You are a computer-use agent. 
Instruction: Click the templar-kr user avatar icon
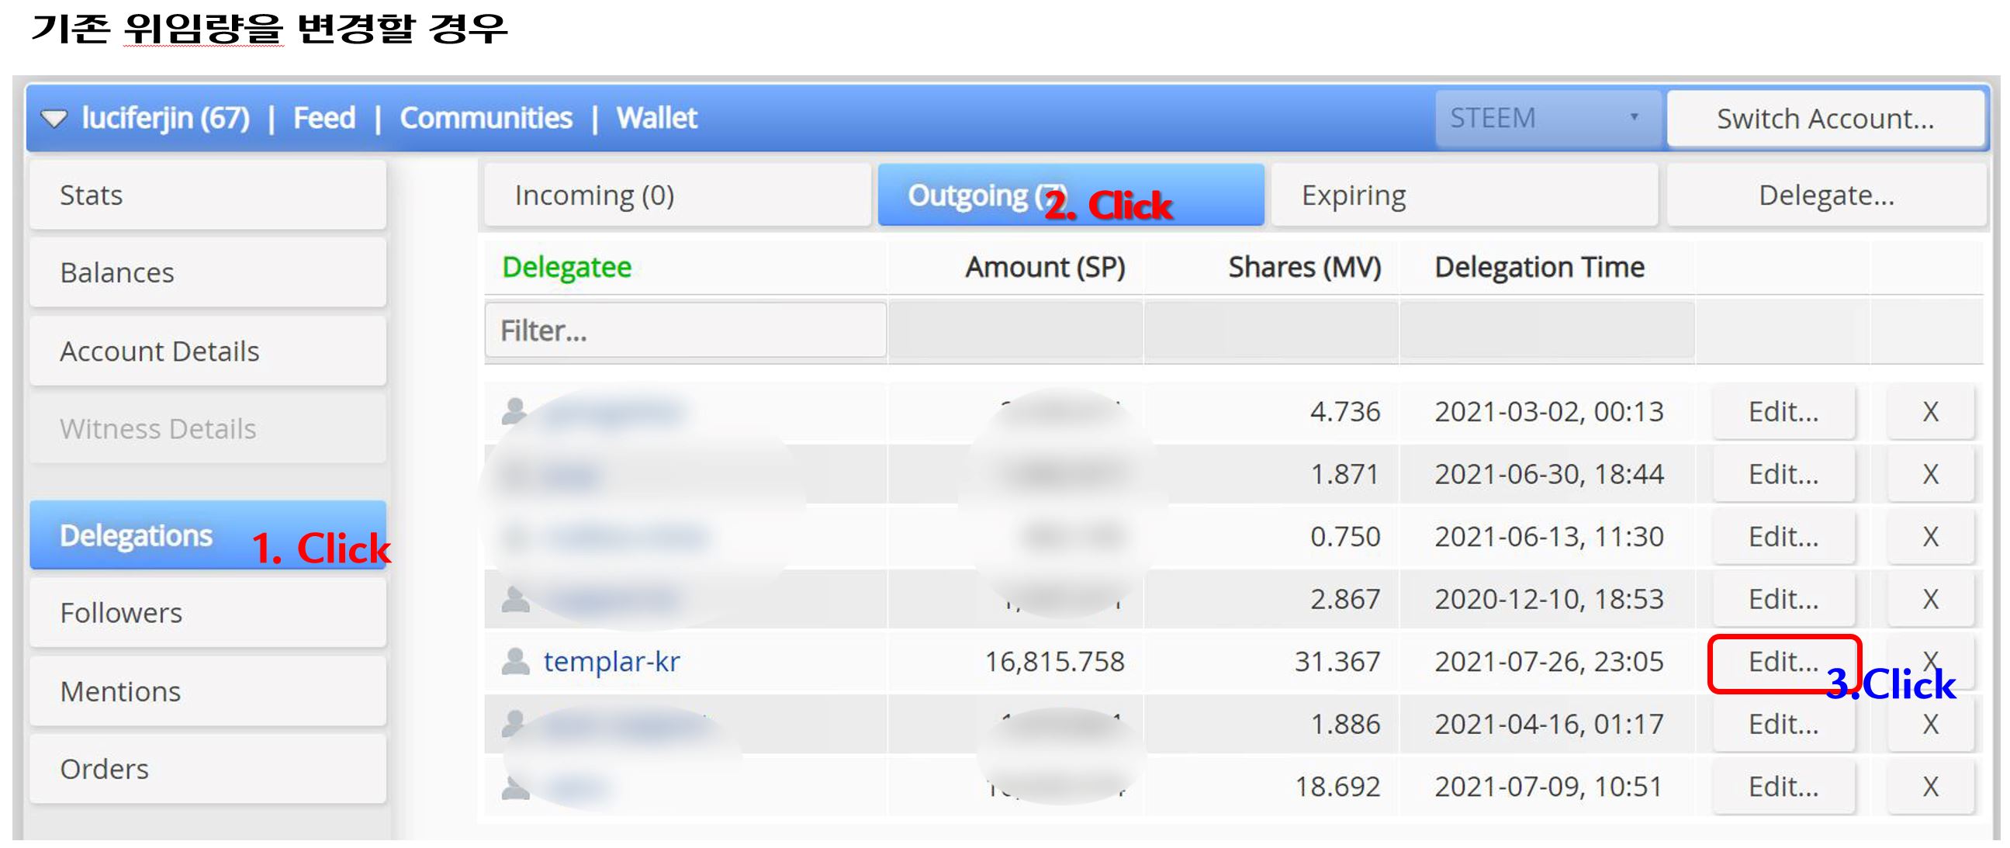[515, 662]
